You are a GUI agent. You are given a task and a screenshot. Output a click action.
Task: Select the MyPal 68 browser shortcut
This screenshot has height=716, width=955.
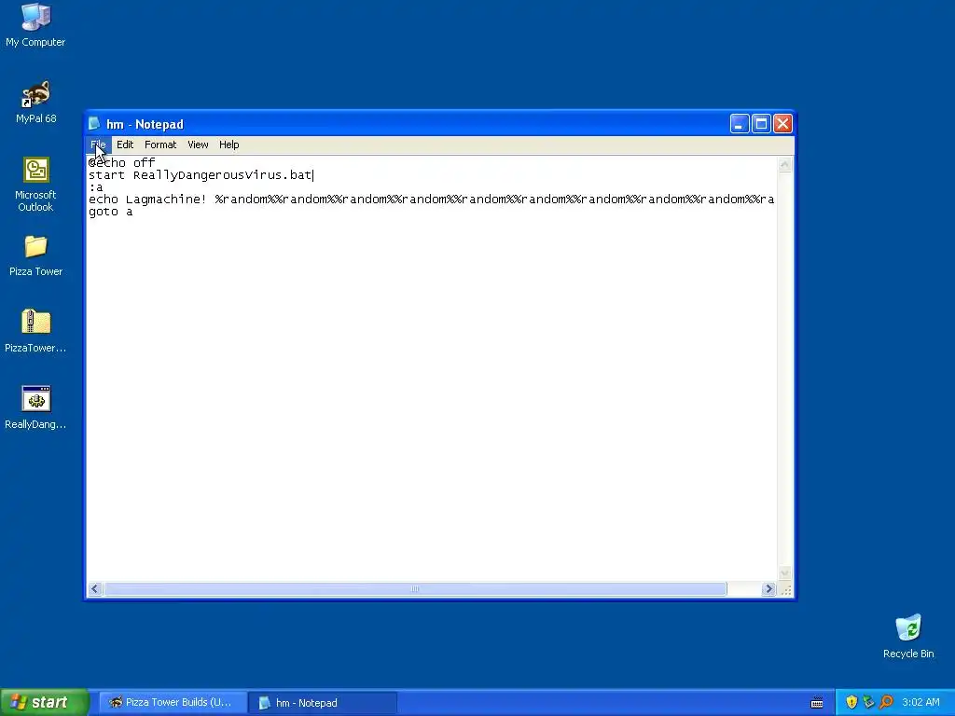point(36,103)
